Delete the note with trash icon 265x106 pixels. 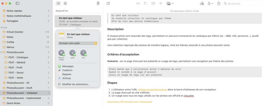98,3
